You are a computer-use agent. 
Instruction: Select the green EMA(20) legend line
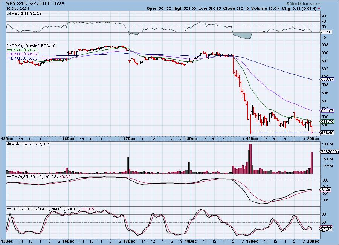(x=9, y=50)
